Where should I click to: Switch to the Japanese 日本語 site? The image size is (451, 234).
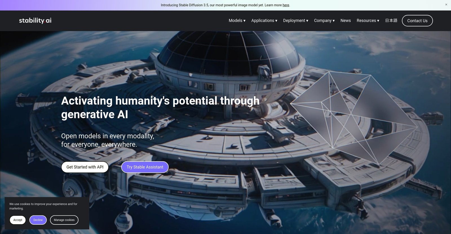[391, 21]
